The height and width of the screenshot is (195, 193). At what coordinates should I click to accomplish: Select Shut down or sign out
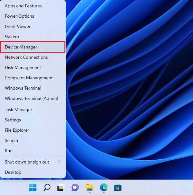tap(33, 162)
